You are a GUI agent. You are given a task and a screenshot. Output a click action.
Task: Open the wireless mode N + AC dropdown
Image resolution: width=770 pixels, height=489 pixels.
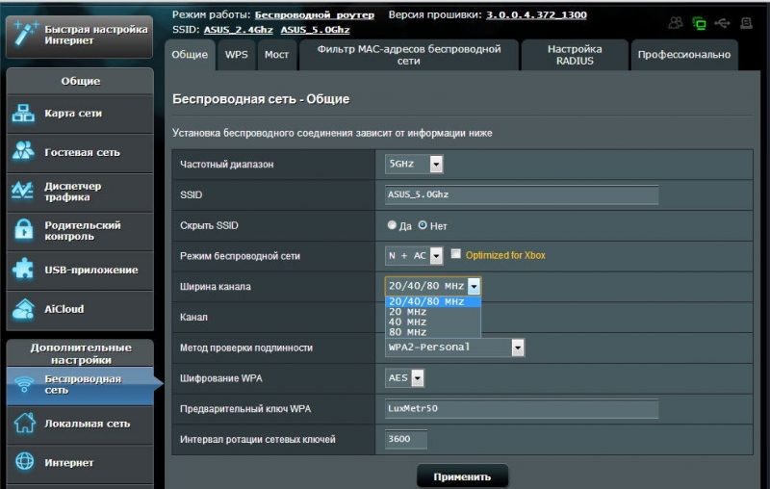click(414, 255)
